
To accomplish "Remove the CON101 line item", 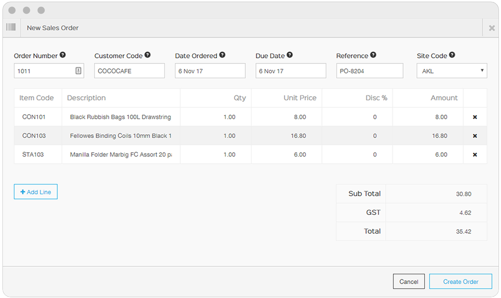I will coord(475,117).
